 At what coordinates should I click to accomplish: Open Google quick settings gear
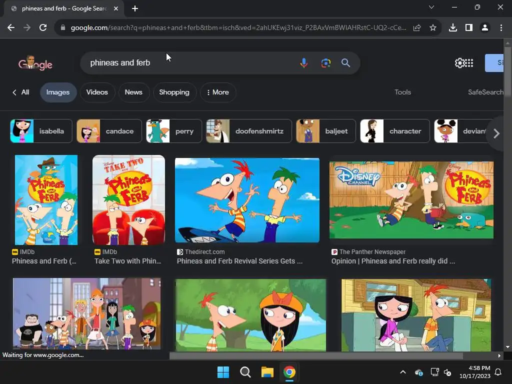459,62
